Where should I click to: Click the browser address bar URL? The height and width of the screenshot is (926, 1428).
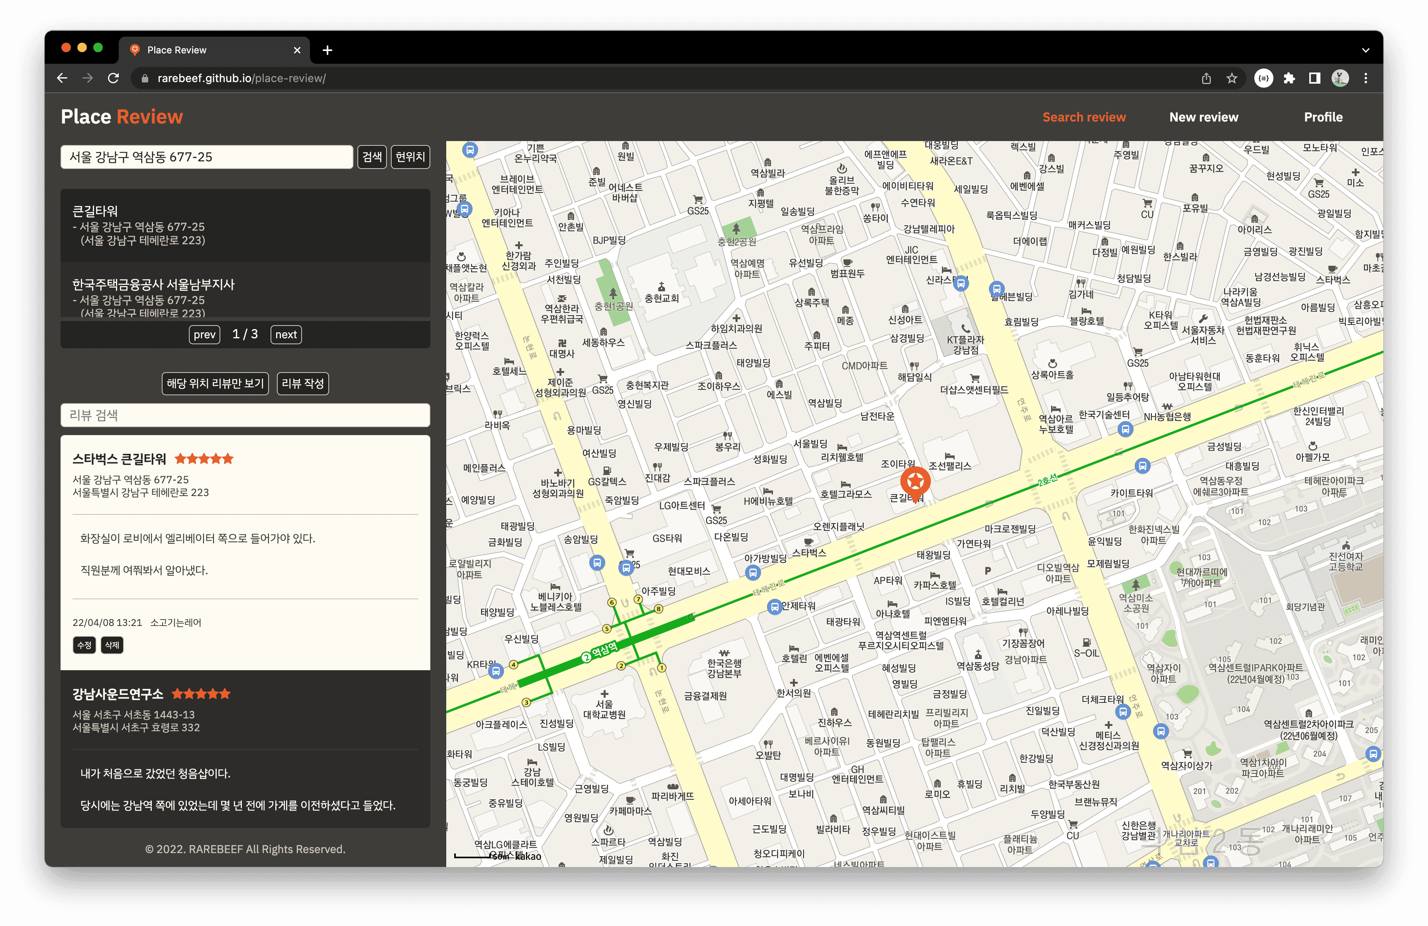[x=241, y=78]
